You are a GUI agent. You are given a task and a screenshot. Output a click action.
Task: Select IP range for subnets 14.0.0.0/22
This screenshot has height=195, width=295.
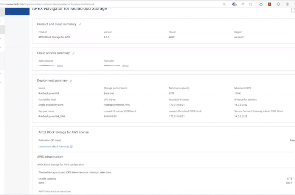point(241,105)
